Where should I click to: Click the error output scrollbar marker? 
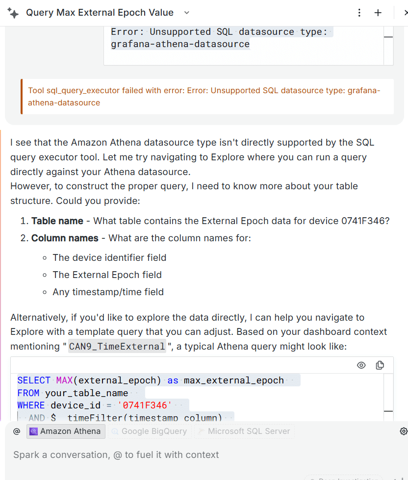388,37
